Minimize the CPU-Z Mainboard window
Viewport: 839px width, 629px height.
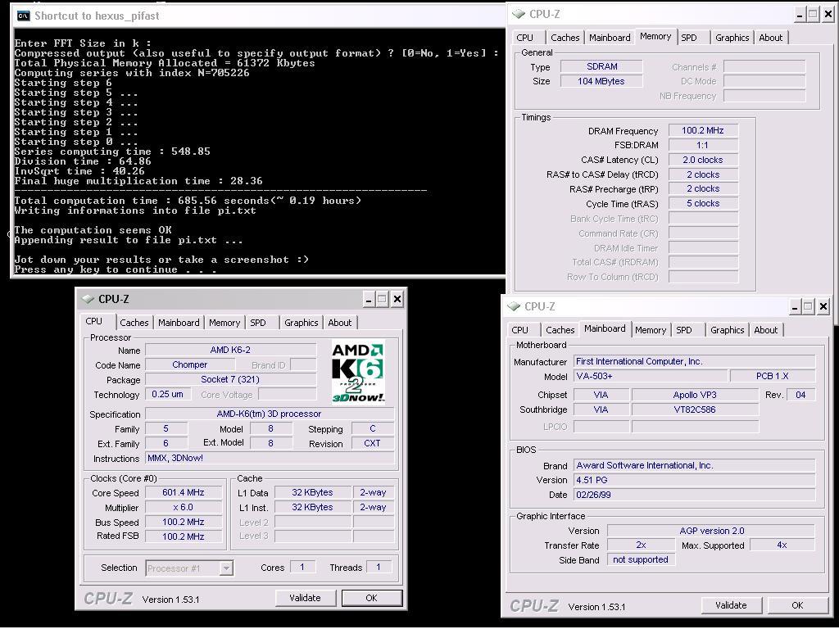pos(795,306)
